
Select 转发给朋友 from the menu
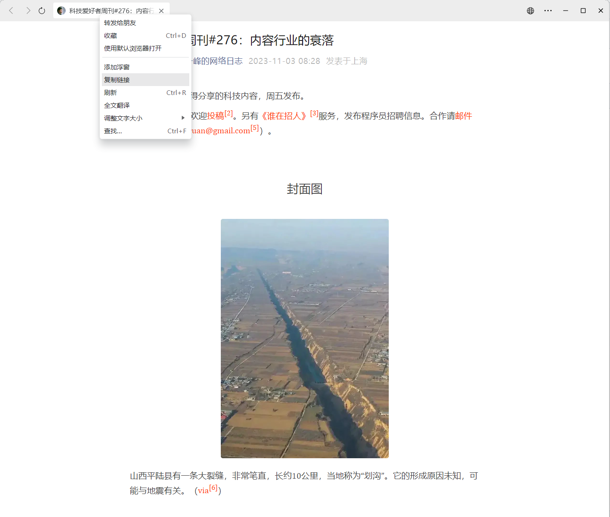pyautogui.click(x=119, y=23)
